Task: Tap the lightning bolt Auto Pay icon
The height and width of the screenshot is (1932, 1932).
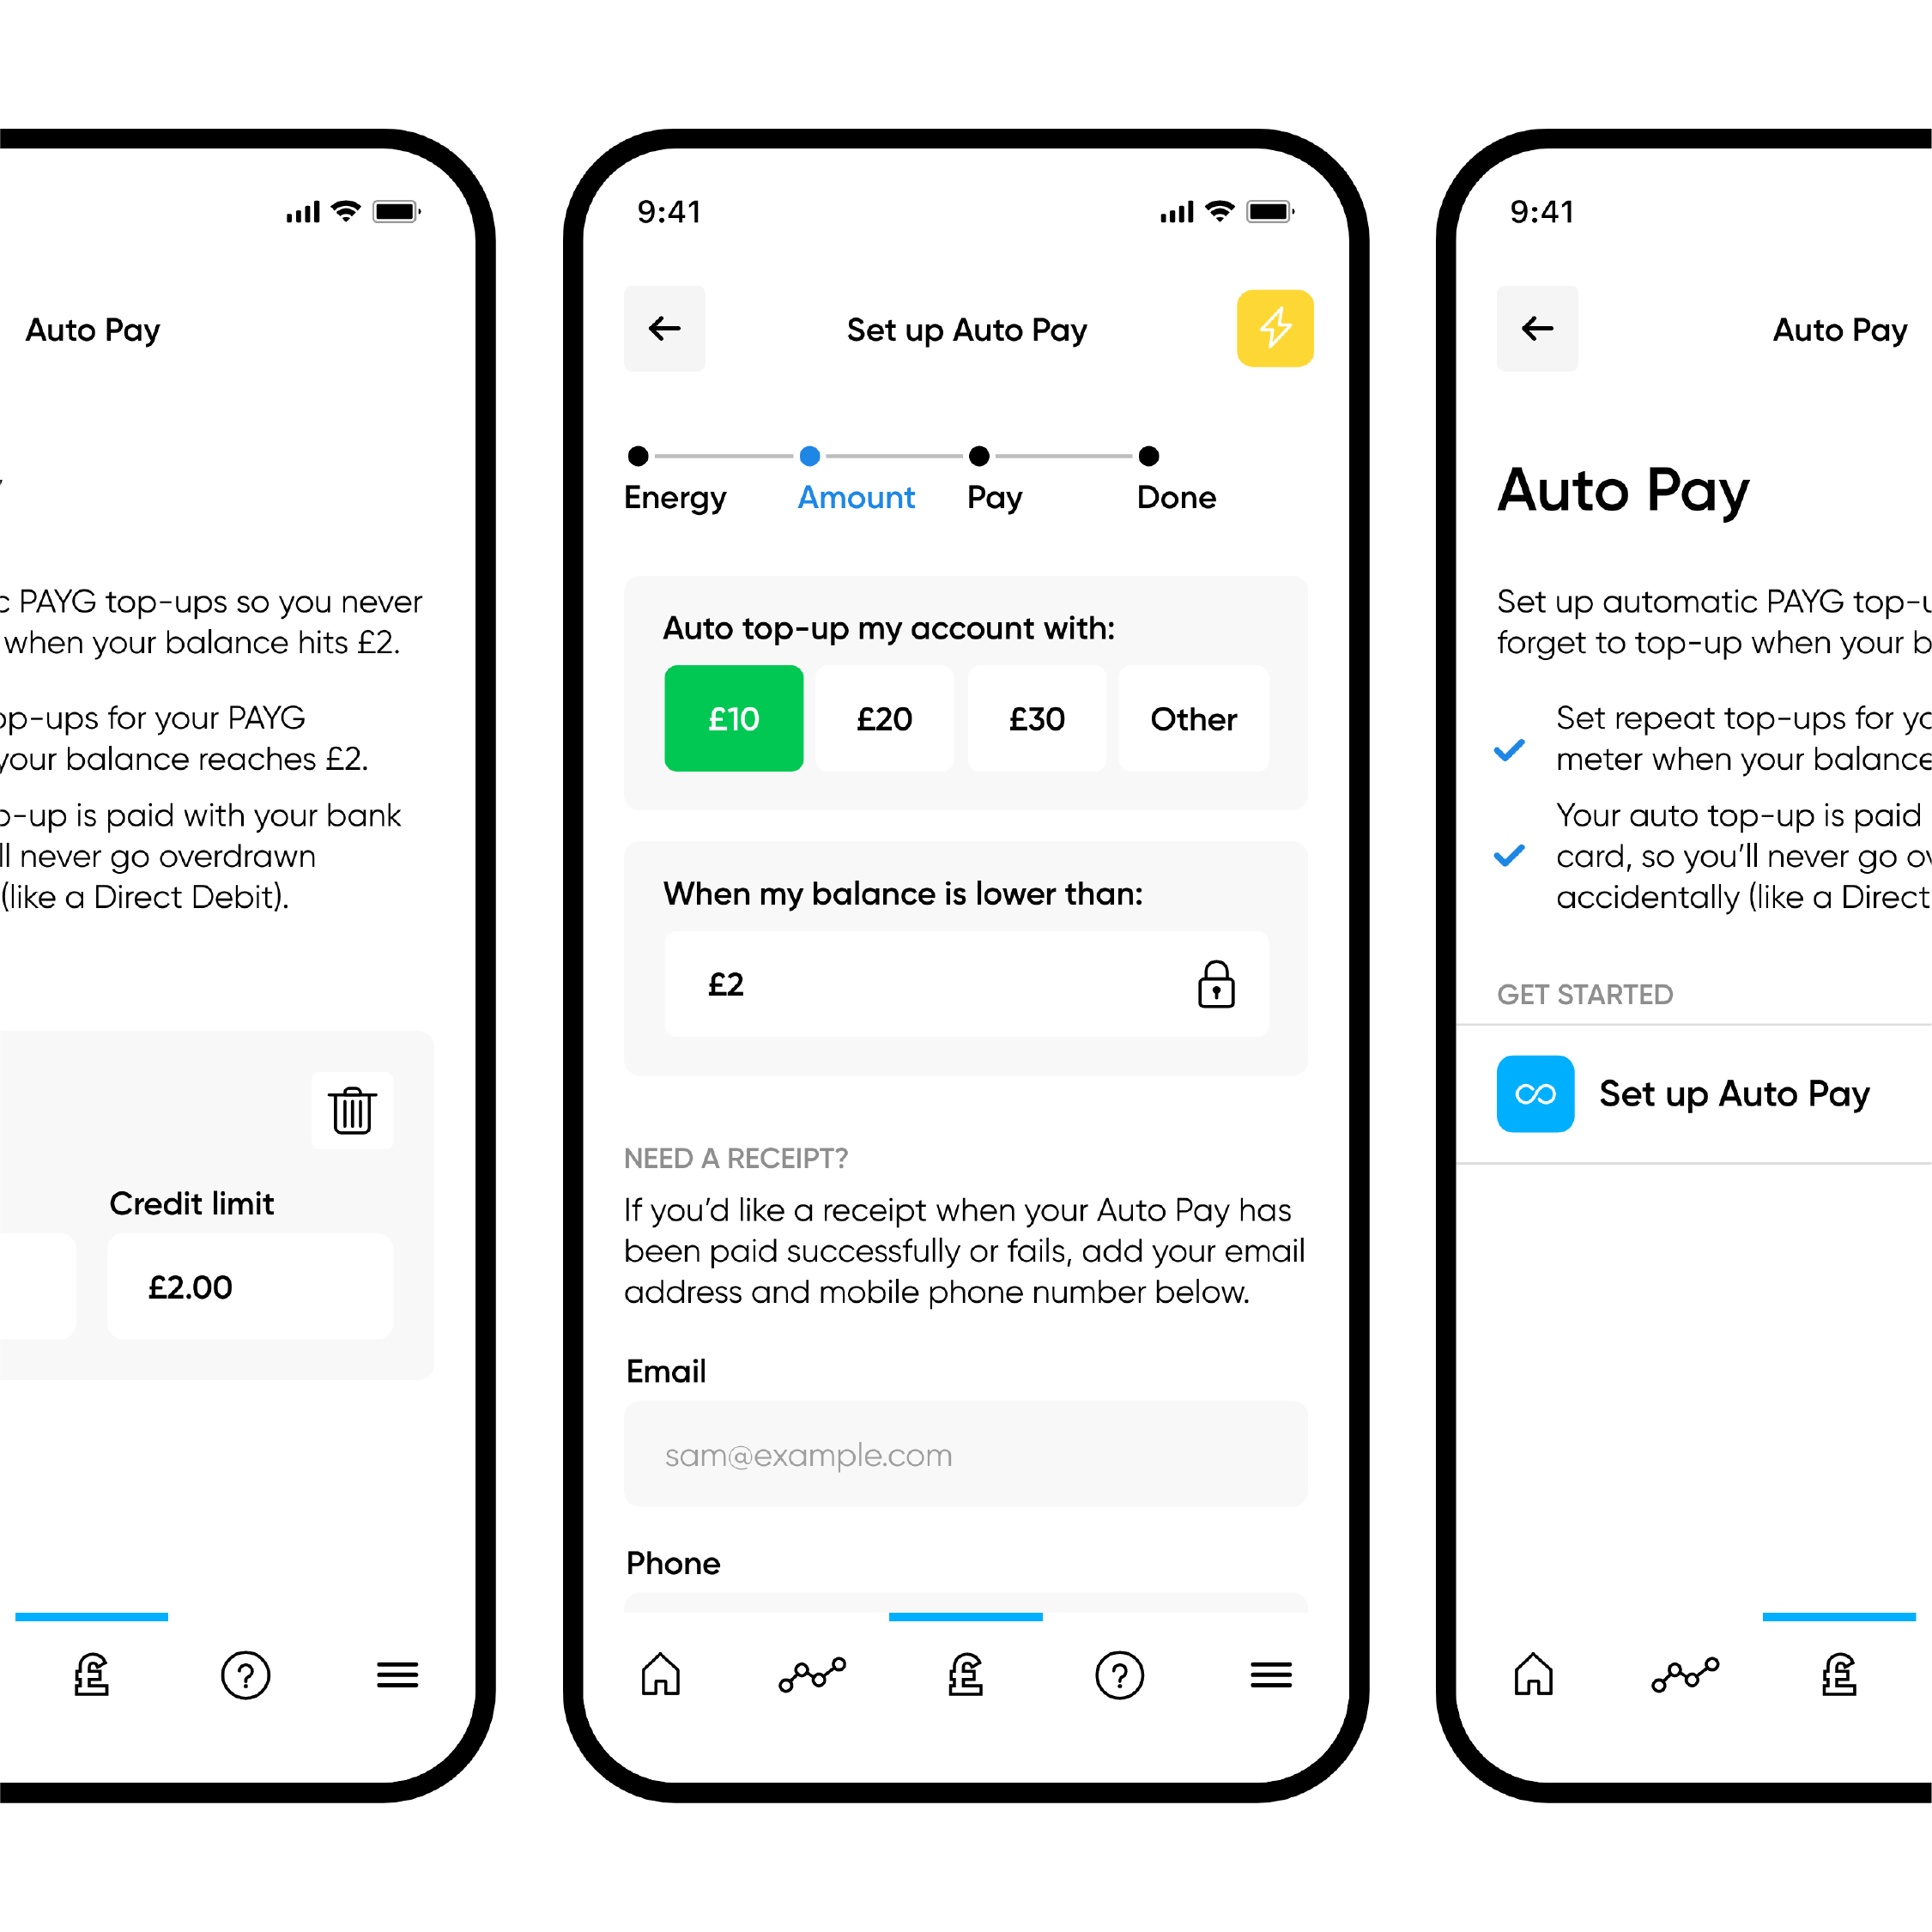Action: click(x=1274, y=329)
